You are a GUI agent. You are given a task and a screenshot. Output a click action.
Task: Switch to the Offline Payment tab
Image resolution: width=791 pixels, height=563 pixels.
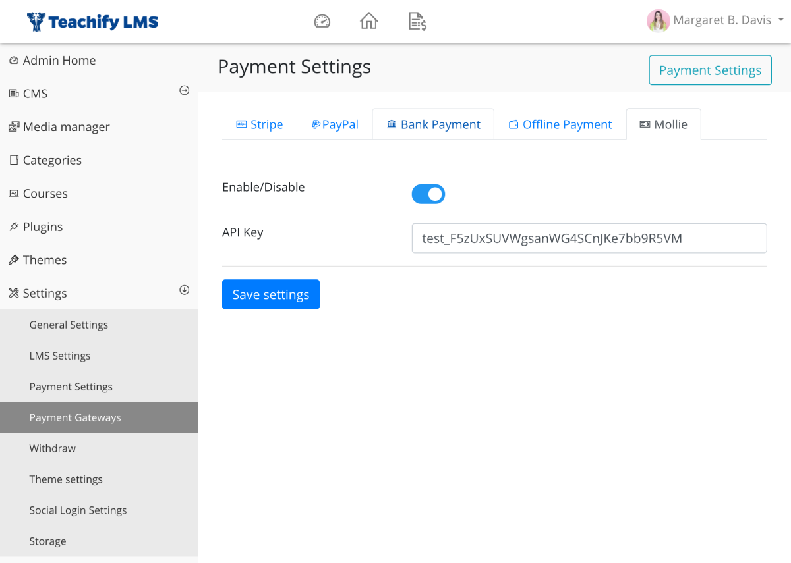point(560,124)
